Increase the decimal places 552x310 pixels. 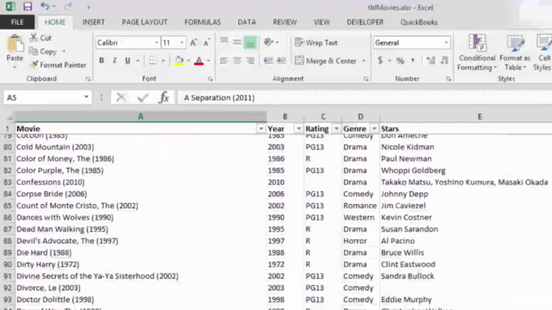click(x=431, y=60)
